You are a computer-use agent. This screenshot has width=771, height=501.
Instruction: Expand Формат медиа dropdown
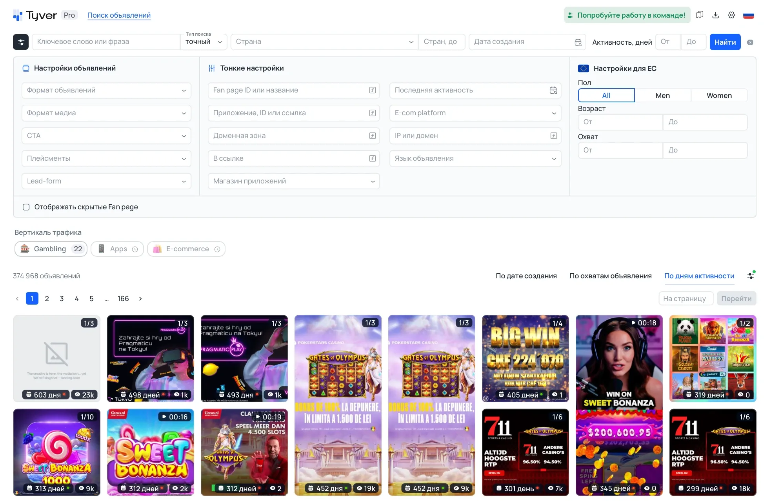106,113
